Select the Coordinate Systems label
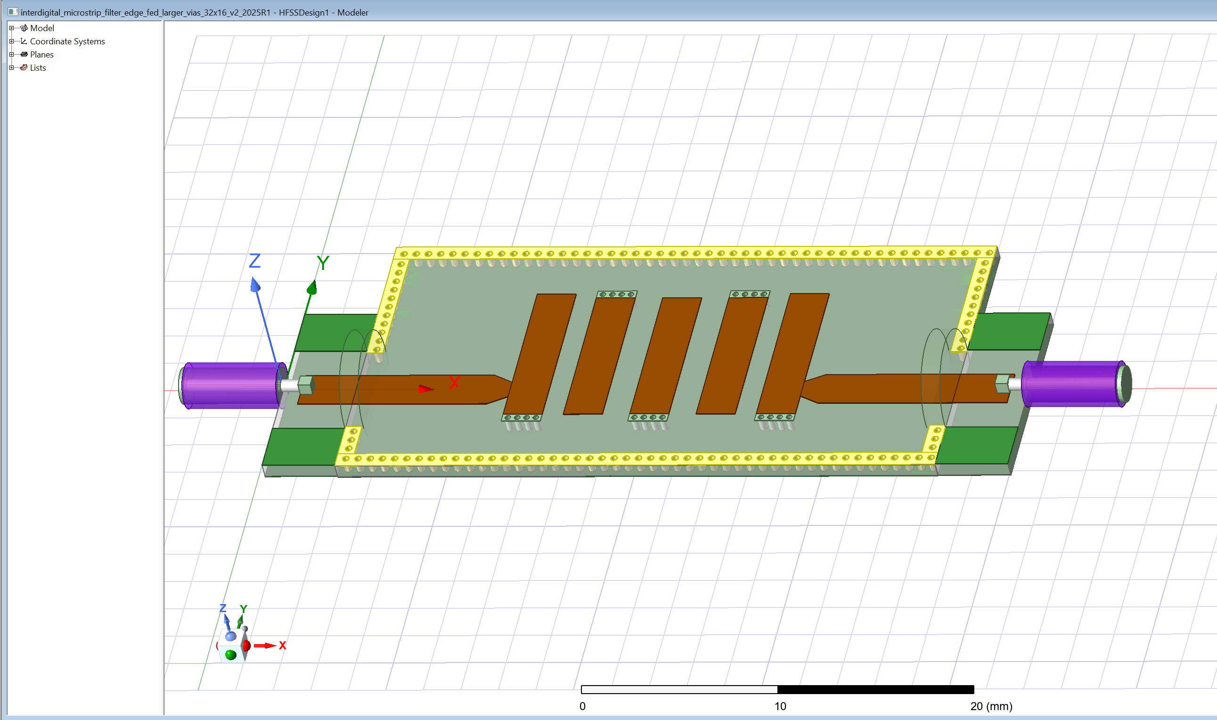 [x=67, y=41]
